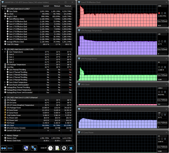This screenshot has width=169, height=153.
Task: Click the expand layout arrows icon
Action: [4, 148]
